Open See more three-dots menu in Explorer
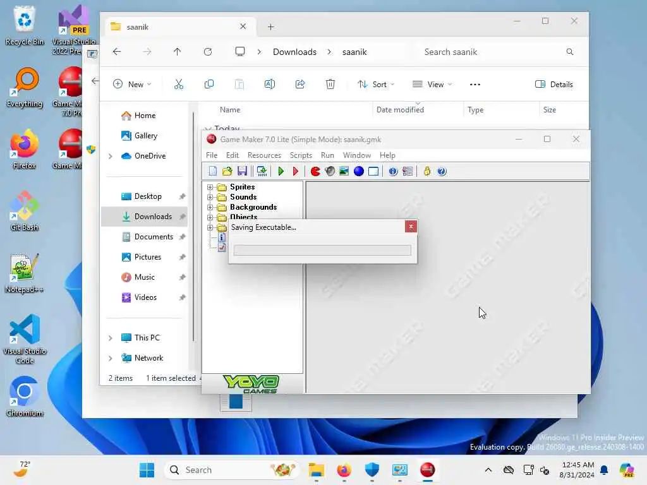The width and height of the screenshot is (647, 485). 475,84
